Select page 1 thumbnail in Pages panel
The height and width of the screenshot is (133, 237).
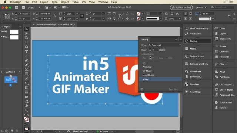(x=11, y=80)
